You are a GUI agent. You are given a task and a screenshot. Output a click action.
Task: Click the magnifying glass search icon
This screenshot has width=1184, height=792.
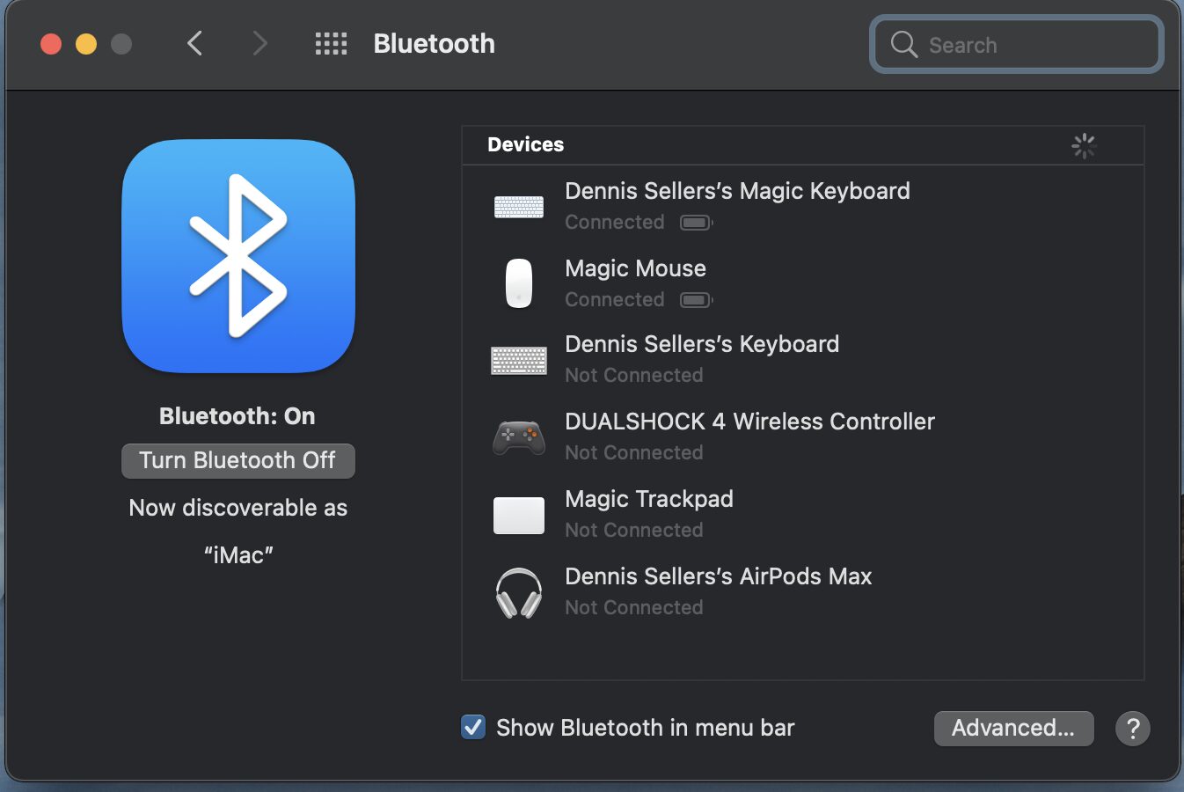(x=903, y=44)
